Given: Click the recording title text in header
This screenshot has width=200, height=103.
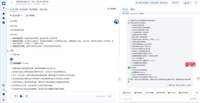Looking at the screenshot, I should [32, 2].
